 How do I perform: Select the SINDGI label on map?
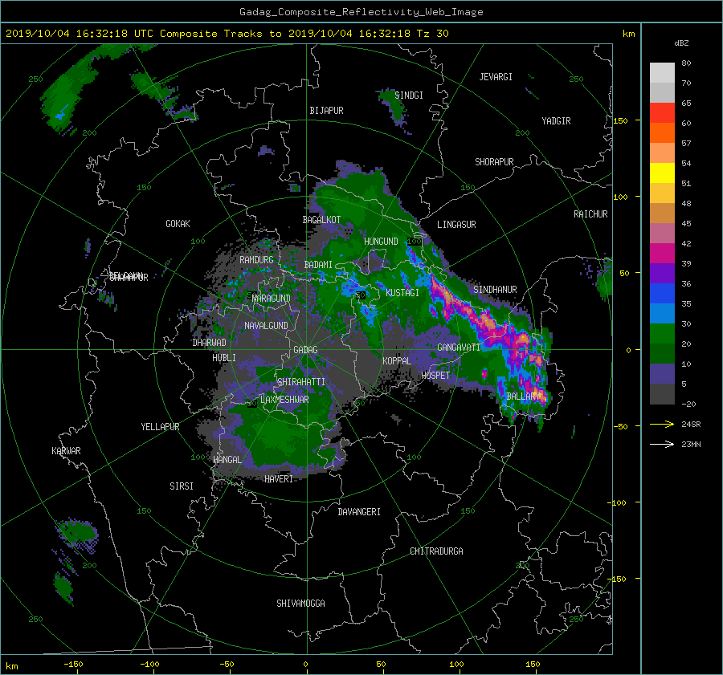409,96
